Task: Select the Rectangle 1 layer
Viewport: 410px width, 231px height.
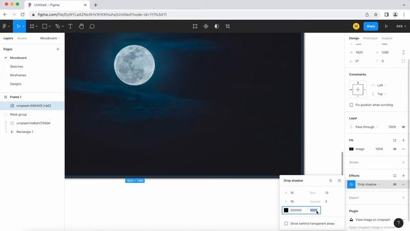Action: click(x=24, y=132)
